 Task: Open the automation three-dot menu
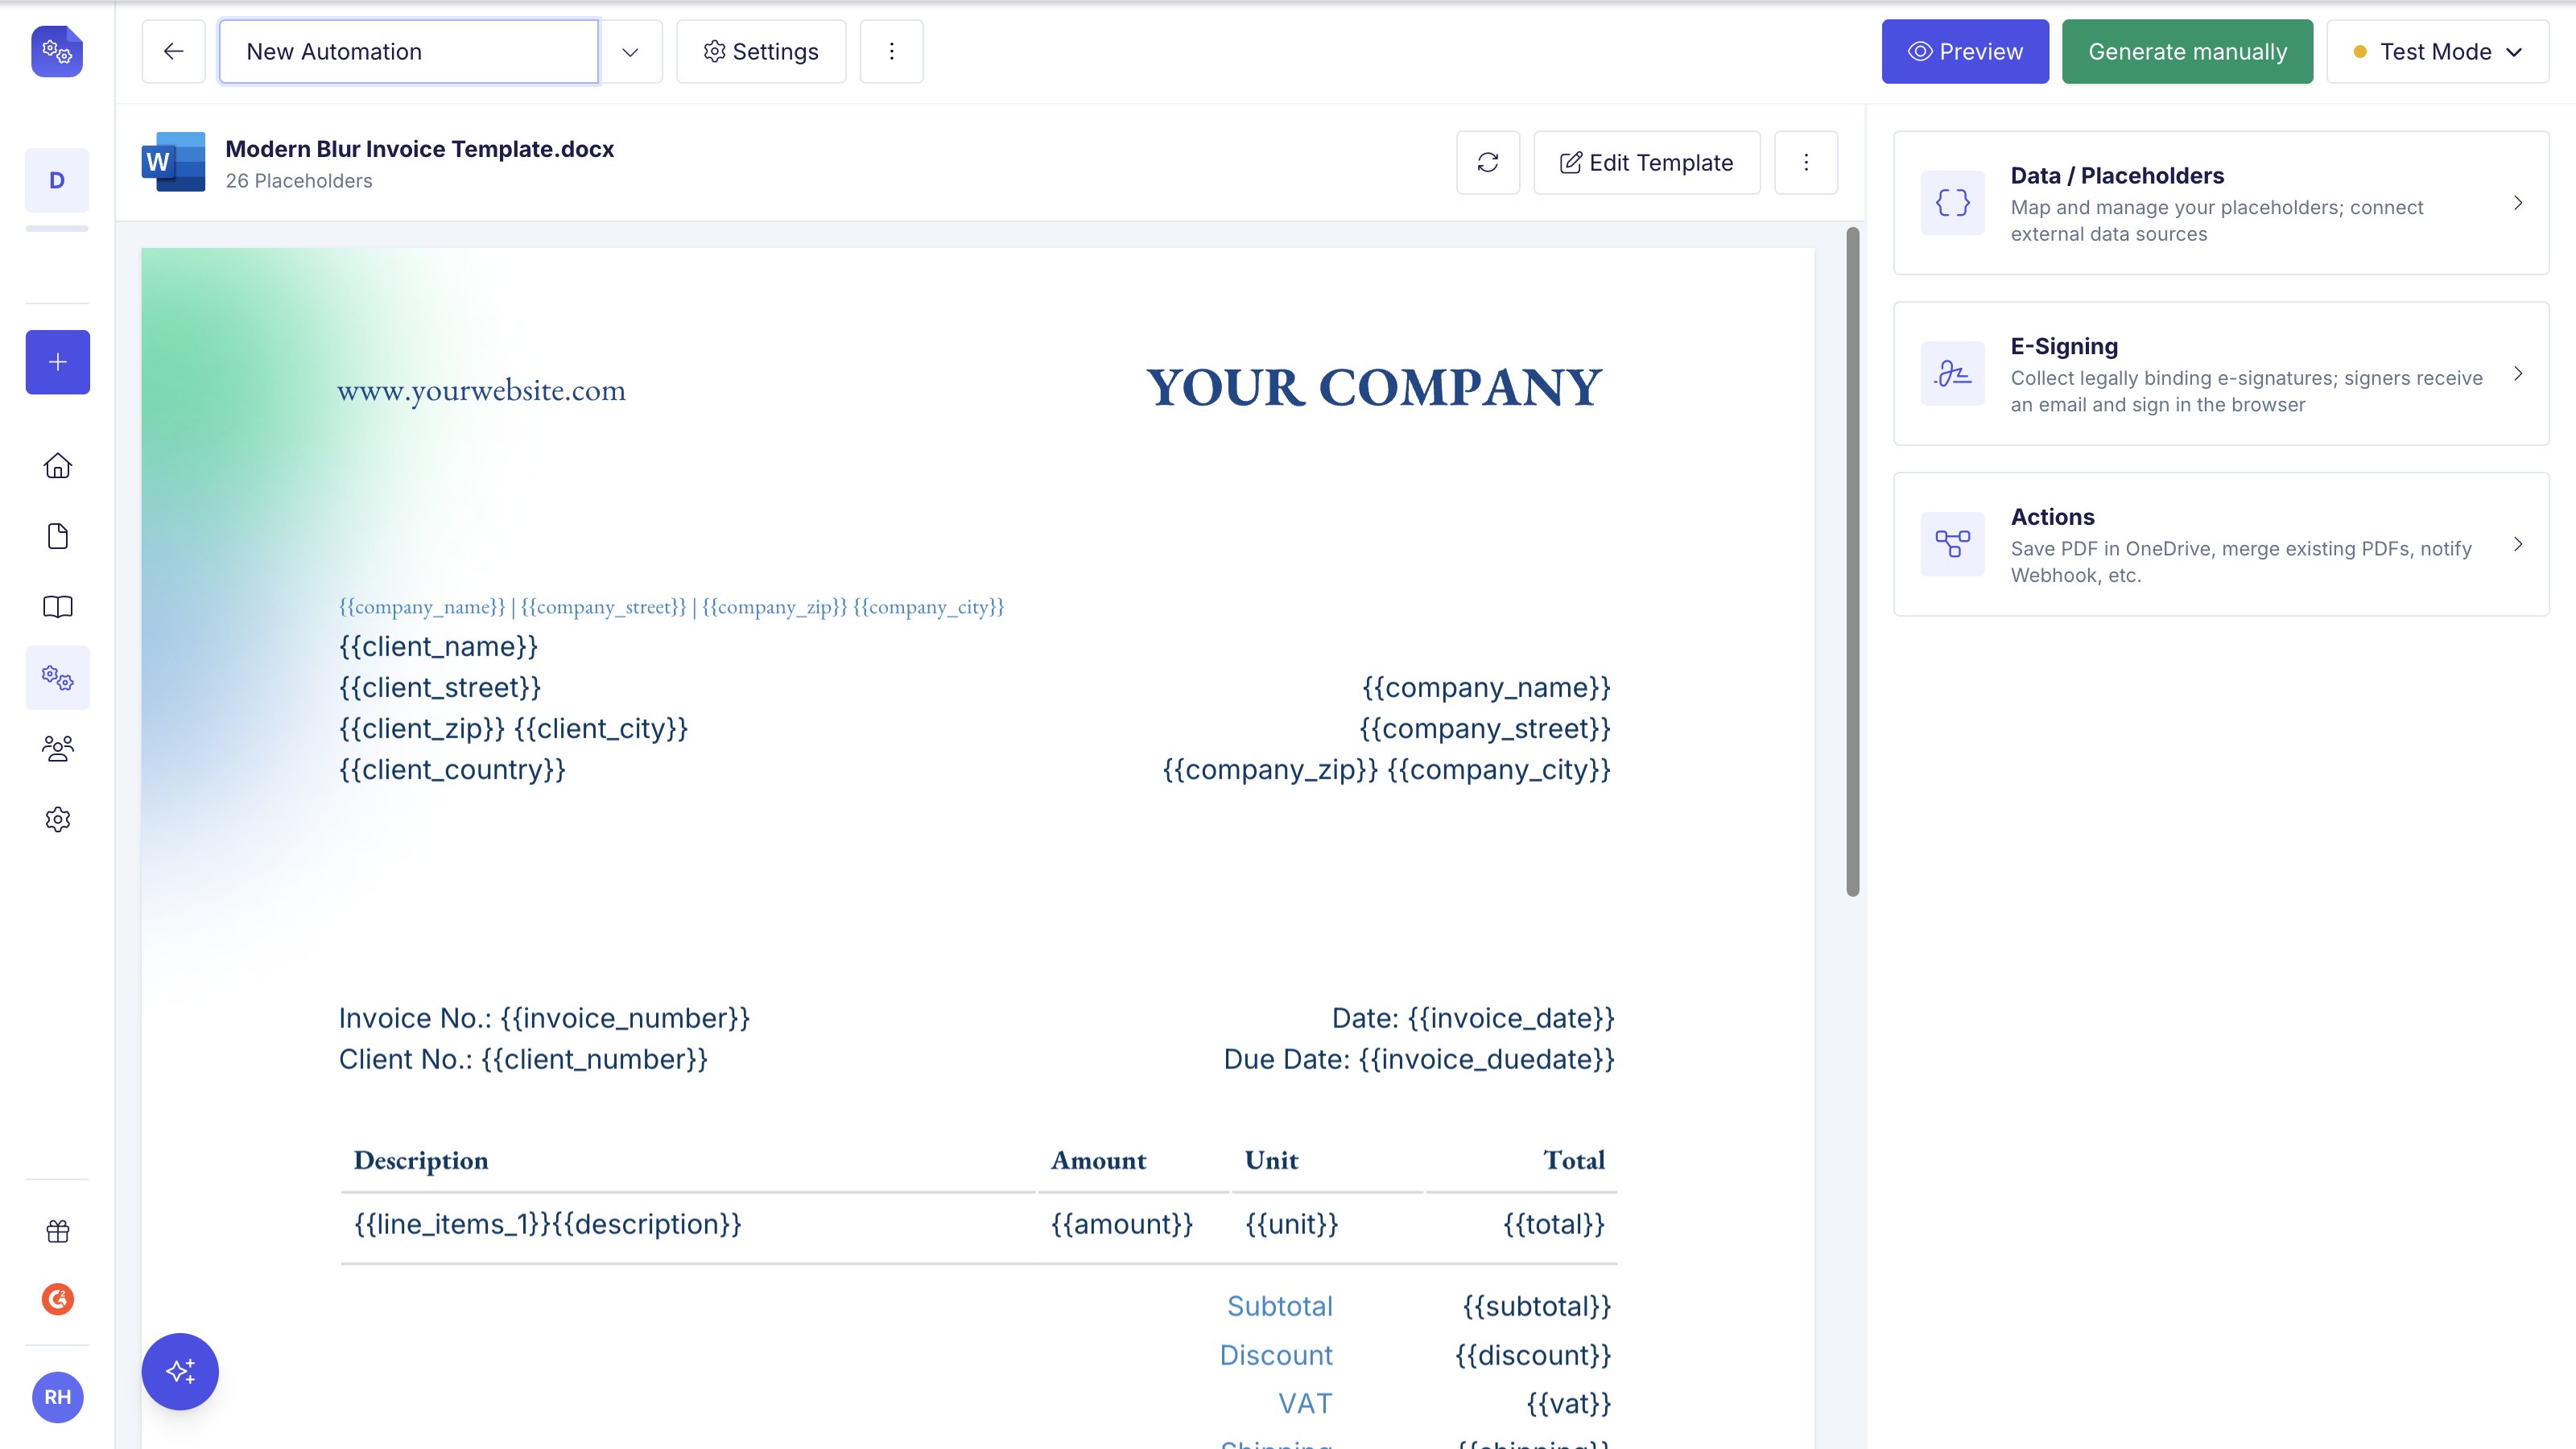[892, 51]
